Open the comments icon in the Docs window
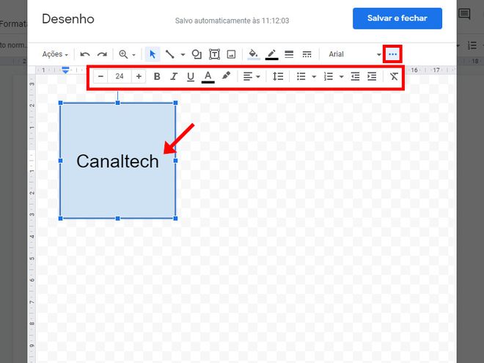Image resolution: width=484 pixels, height=363 pixels. tap(464, 14)
